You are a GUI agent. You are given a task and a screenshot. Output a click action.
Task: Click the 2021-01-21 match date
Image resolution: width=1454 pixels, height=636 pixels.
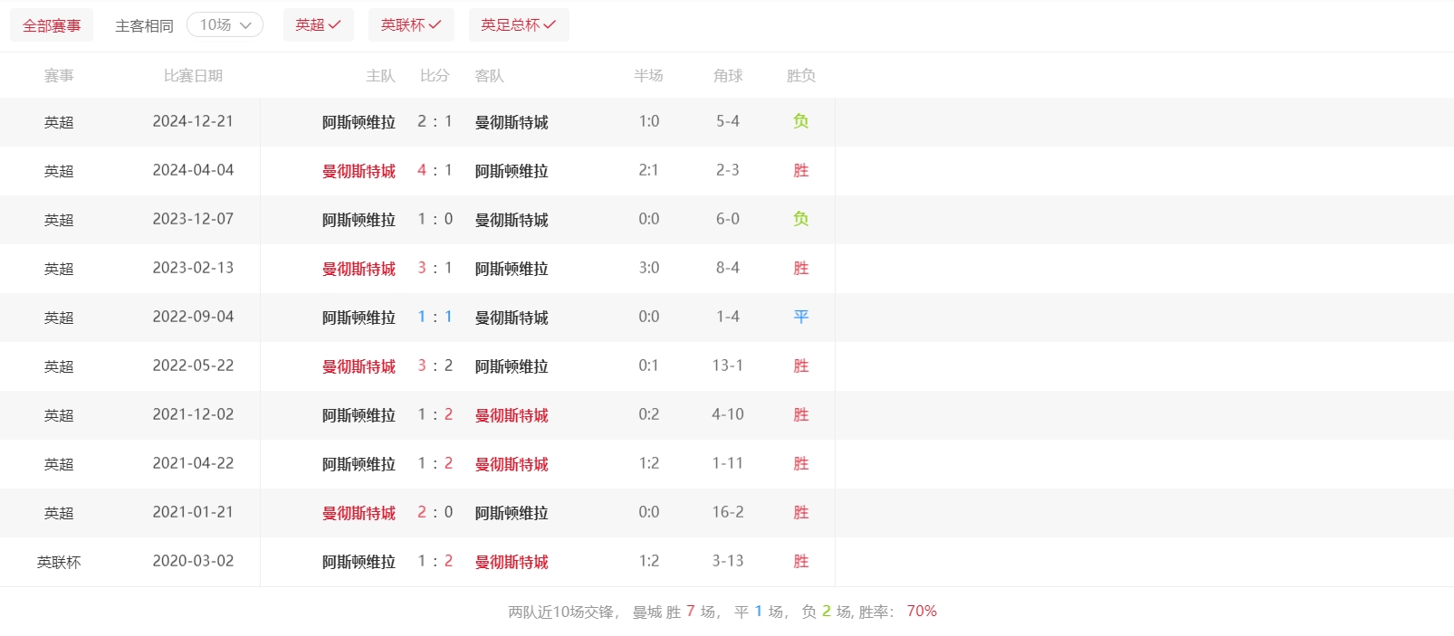tap(193, 512)
